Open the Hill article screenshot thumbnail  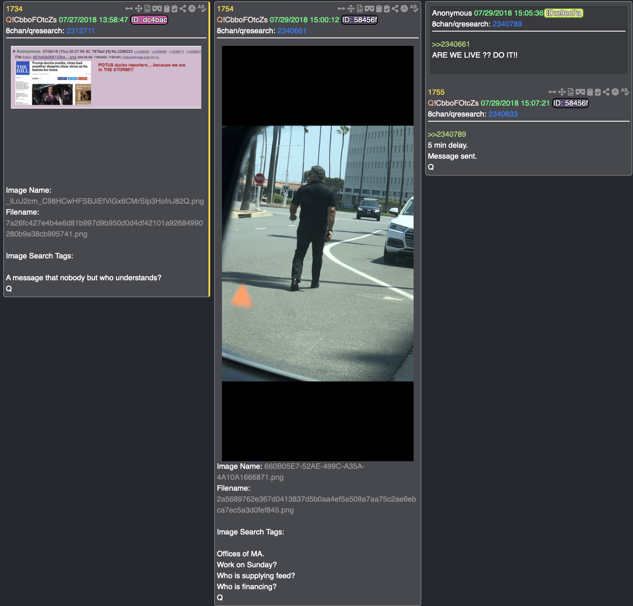coord(106,77)
